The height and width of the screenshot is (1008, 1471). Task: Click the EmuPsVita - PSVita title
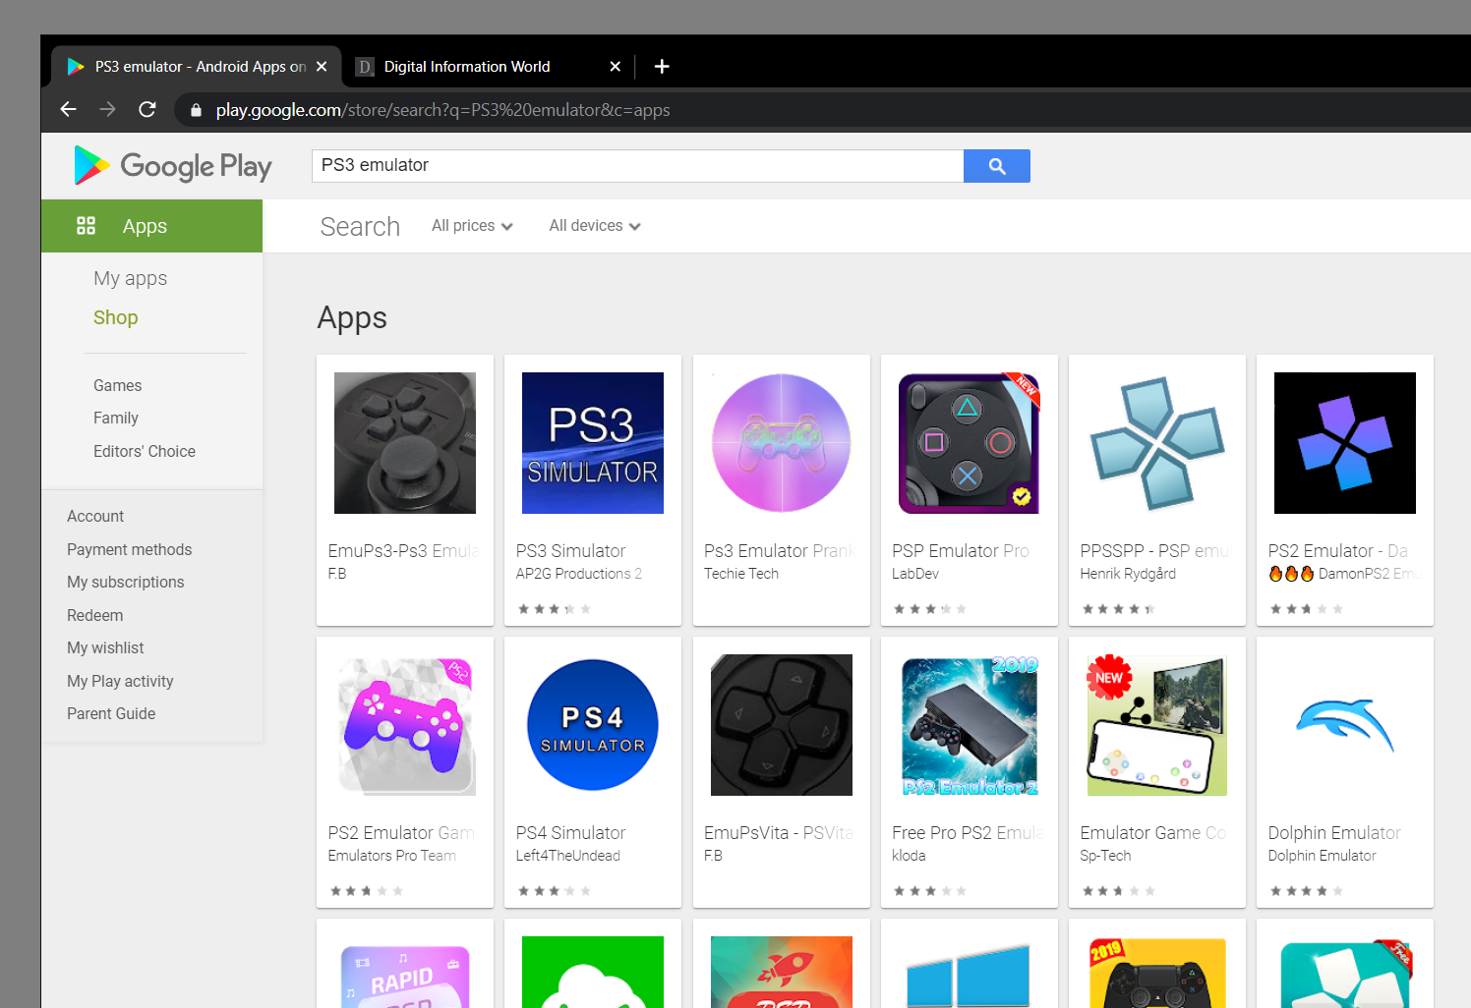[x=779, y=833]
